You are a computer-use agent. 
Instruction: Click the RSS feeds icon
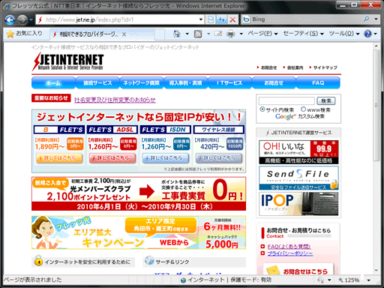[198, 34]
